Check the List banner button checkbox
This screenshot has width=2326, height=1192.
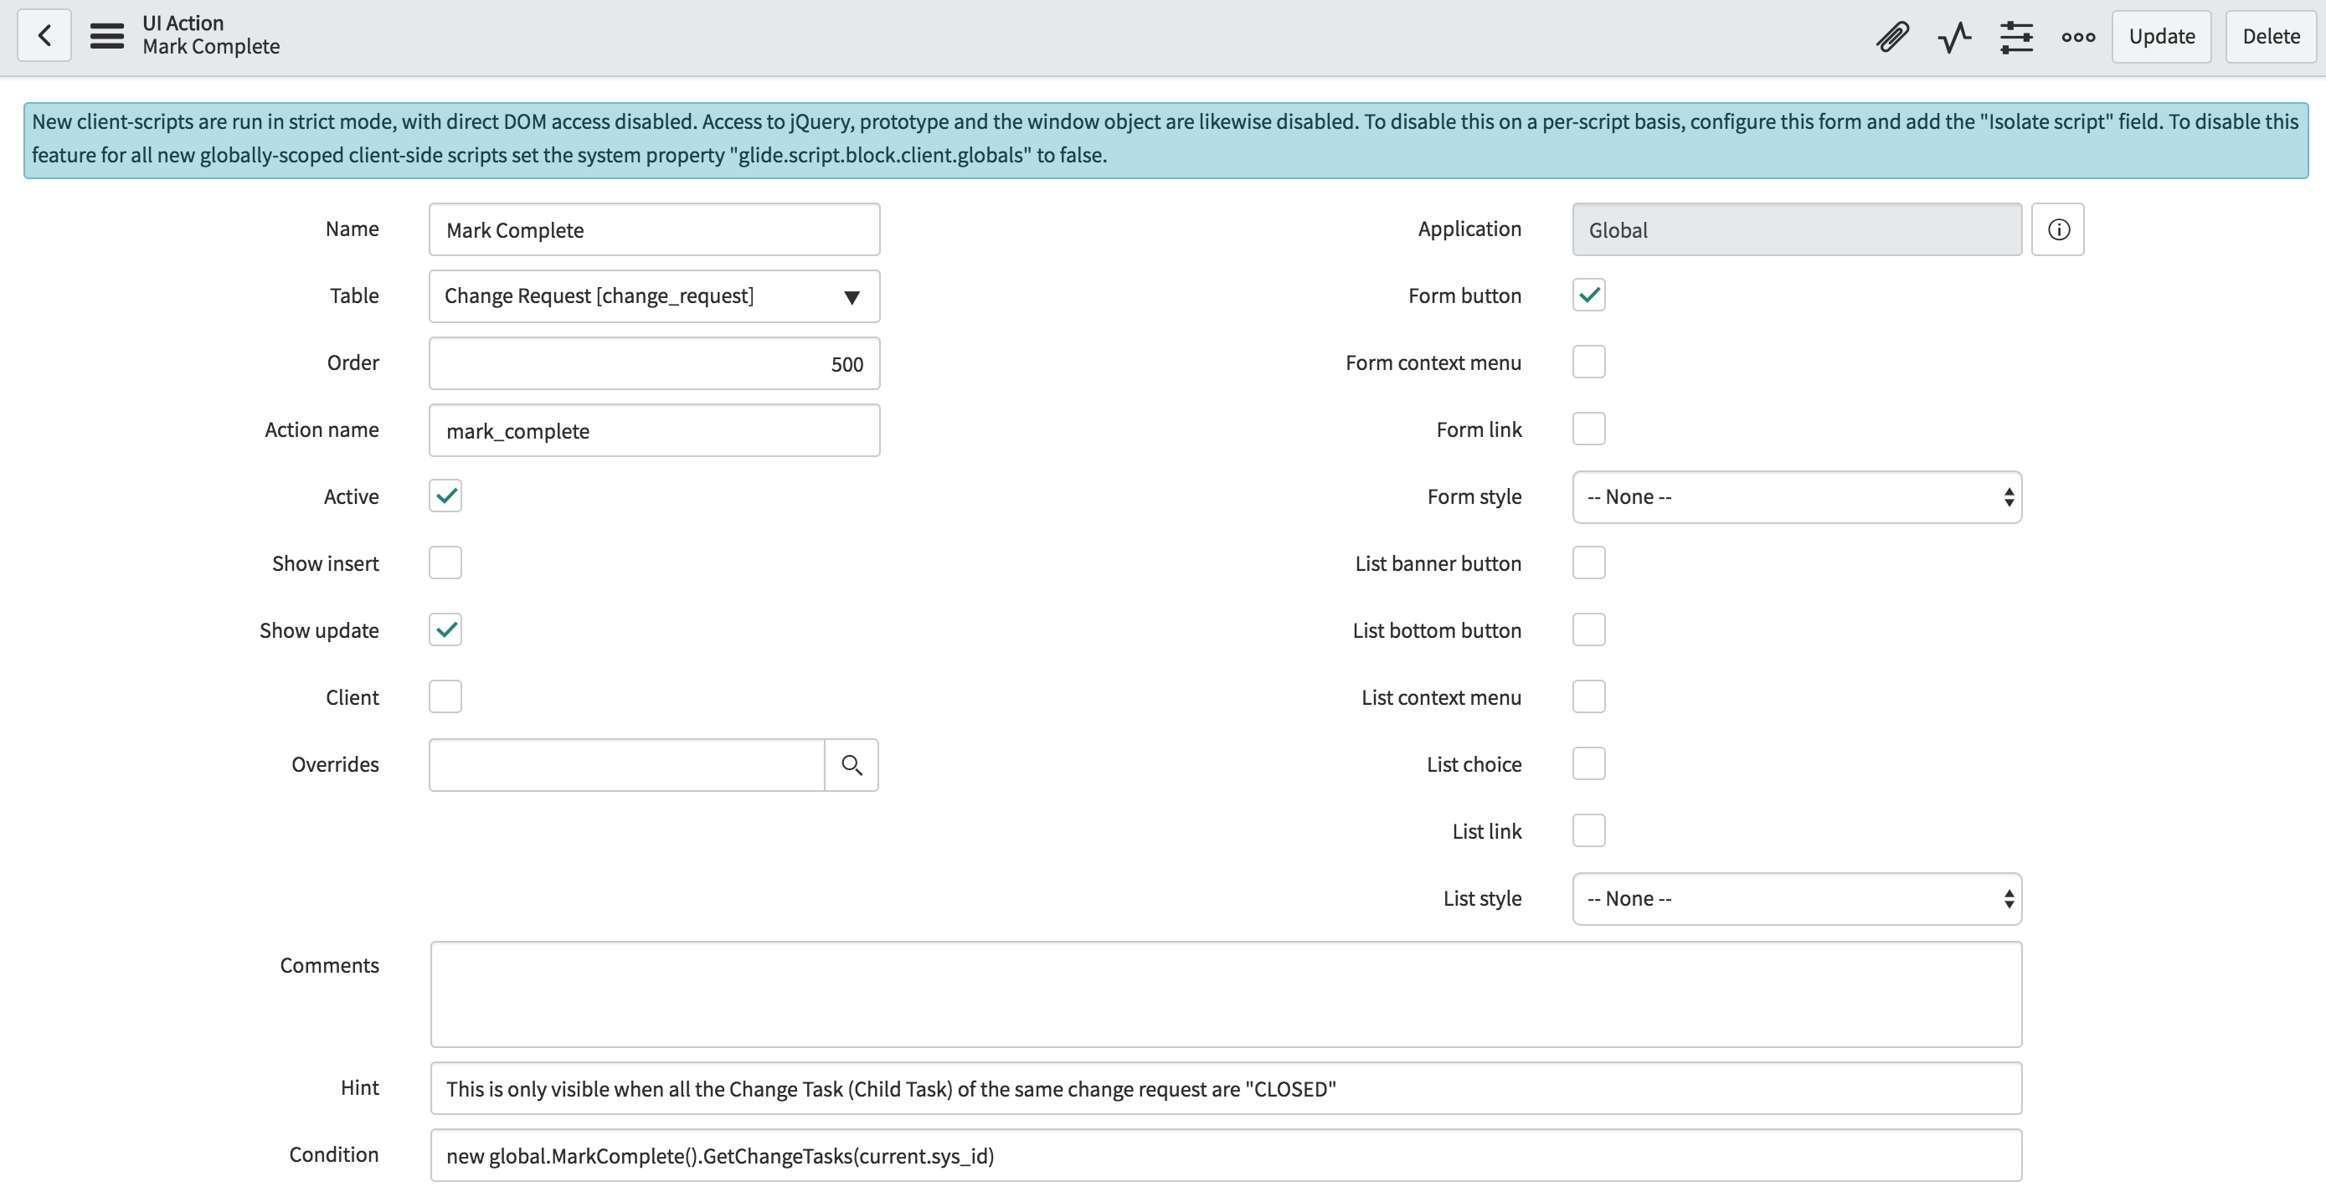pos(1588,563)
